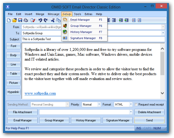This screenshot has height=138, width=174.
Task: Follow the www.softpedia.com link
Action: tap(40, 93)
